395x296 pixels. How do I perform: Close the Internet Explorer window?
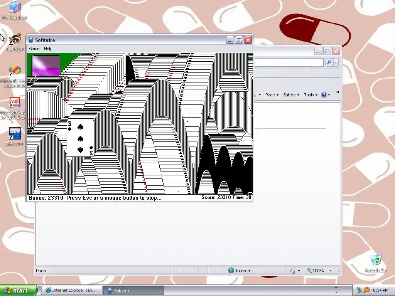(x=336, y=51)
